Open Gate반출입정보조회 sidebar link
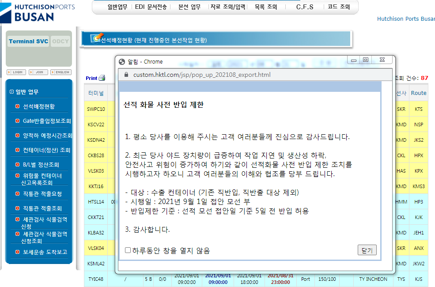This screenshot has width=435, height=287. pos(47,121)
